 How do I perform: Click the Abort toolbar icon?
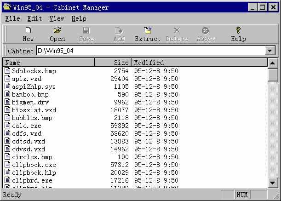[206, 31]
